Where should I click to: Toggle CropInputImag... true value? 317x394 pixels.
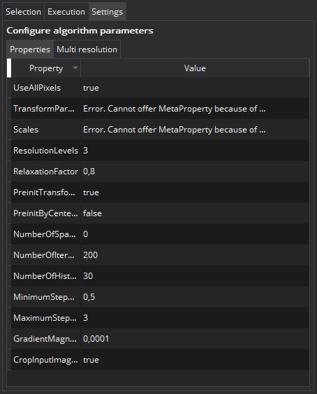(195, 360)
